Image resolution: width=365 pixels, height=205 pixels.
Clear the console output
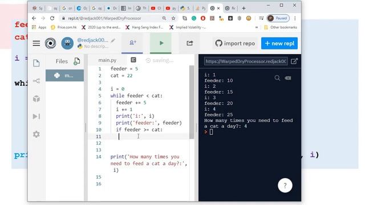click(288, 78)
